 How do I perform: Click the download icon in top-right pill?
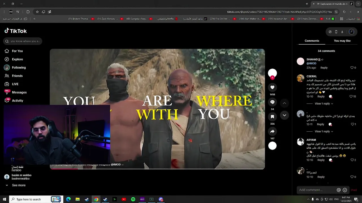342,32
